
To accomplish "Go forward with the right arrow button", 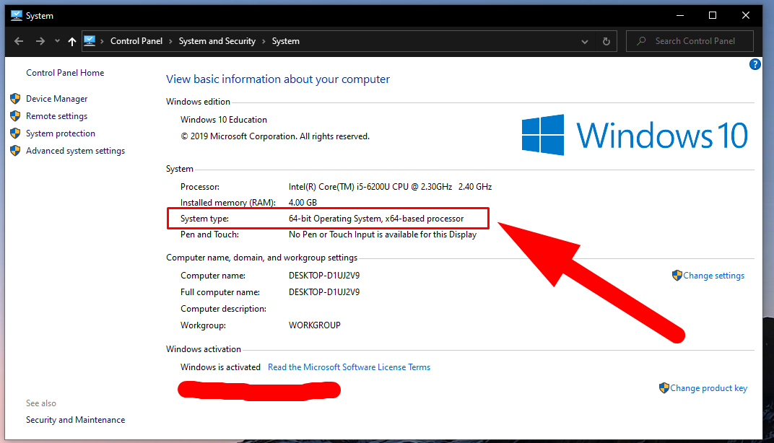I will click(40, 41).
